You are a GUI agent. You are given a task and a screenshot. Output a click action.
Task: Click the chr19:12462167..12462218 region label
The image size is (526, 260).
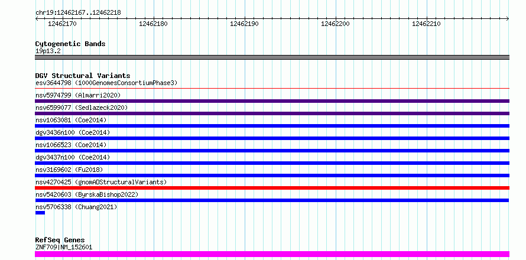tap(78, 13)
